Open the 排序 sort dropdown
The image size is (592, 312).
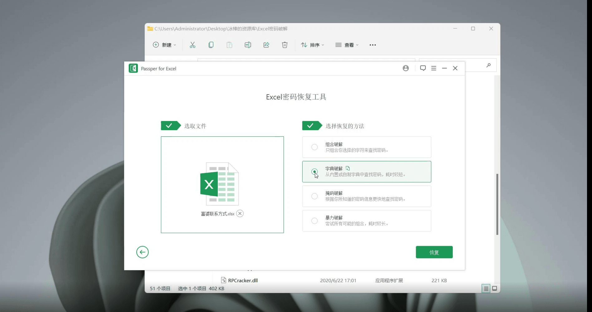click(312, 45)
